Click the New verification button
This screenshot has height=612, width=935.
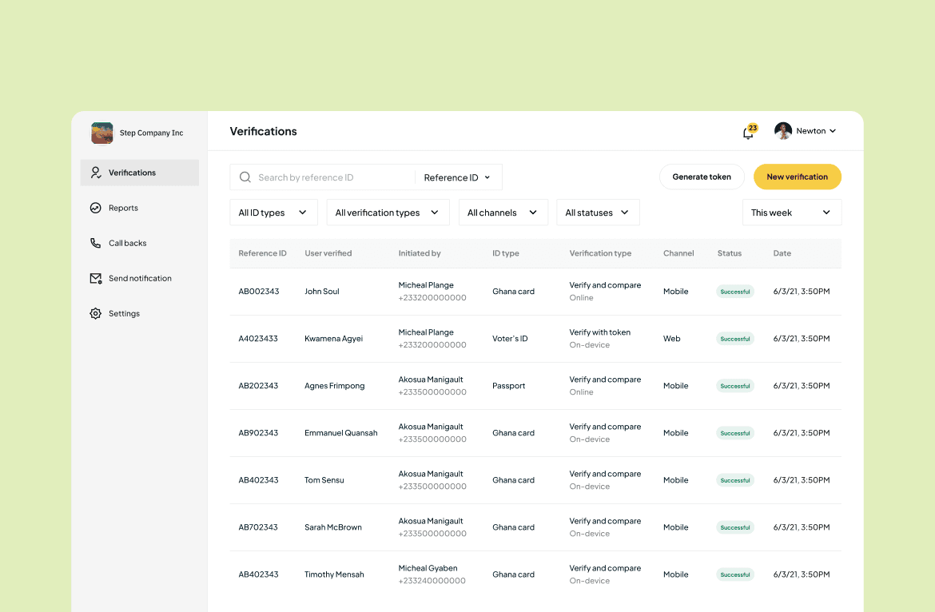tap(797, 177)
